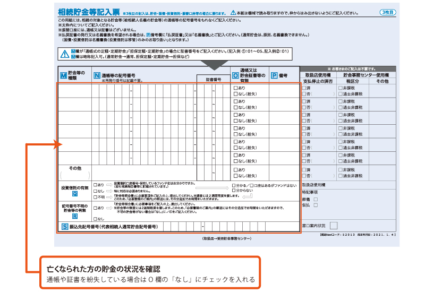This screenshot has height=292, width=425.
Task: Click the large warning triangle in the notice box
Action: click(64, 54)
